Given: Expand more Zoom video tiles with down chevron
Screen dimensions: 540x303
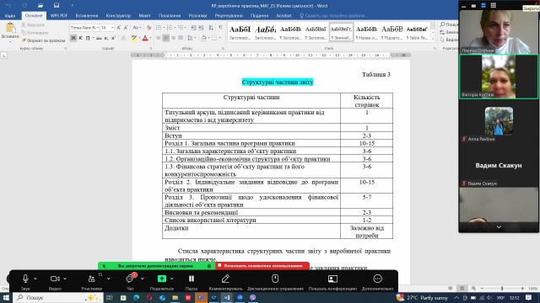Looking at the screenshot, I should pos(499,227).
